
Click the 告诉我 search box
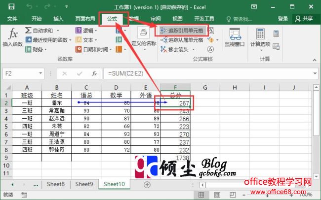tap(239, 19)
